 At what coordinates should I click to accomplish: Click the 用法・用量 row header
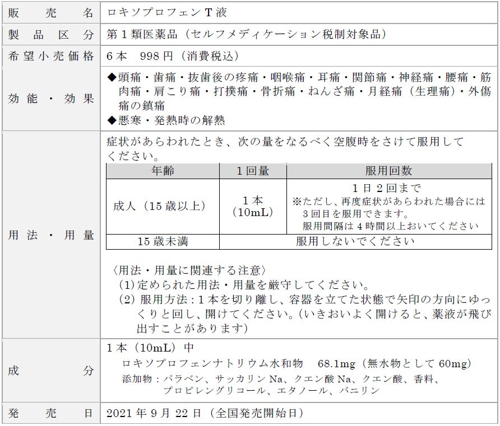tap(50, 235)
